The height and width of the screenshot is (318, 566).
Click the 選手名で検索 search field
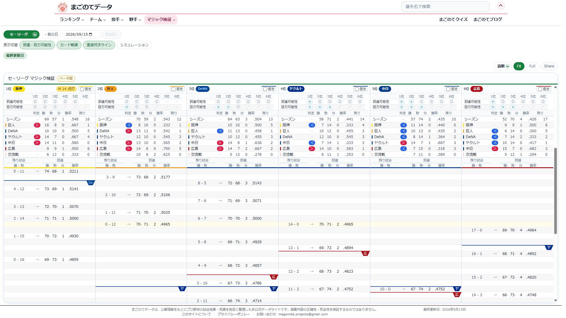(445, 6)
